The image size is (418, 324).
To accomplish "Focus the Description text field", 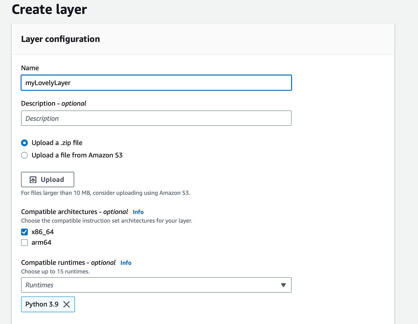I will pyautogui.click(x=156, y=118).
